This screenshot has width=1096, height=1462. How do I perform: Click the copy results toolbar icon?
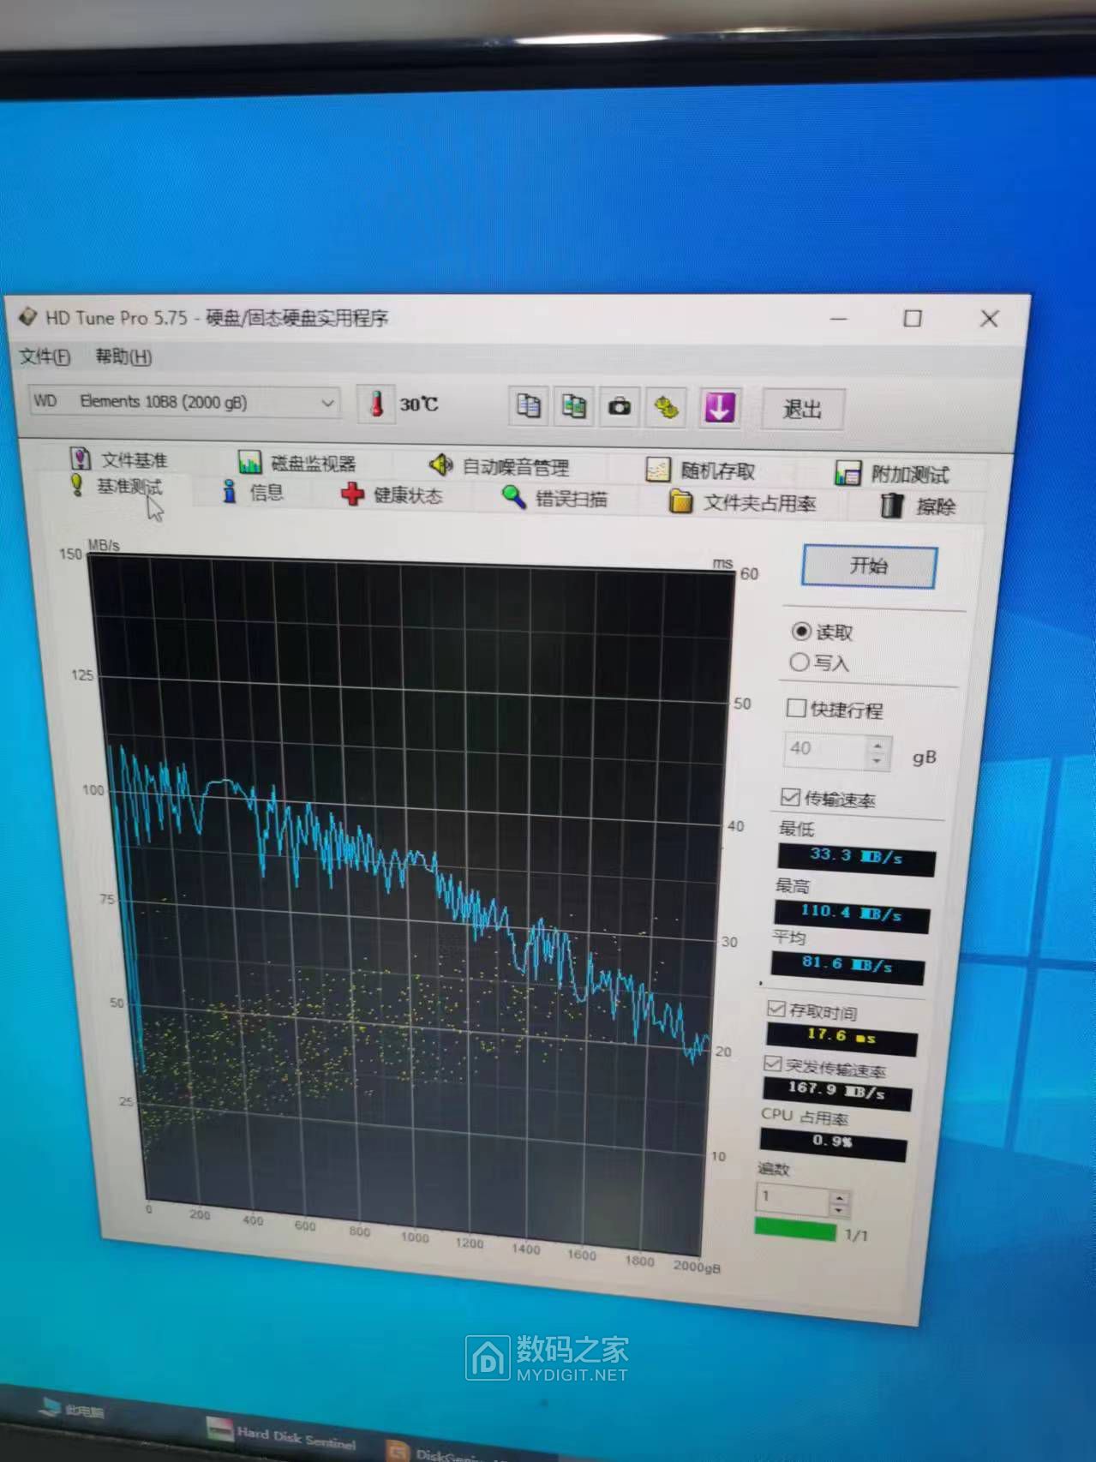click(528, 405)
